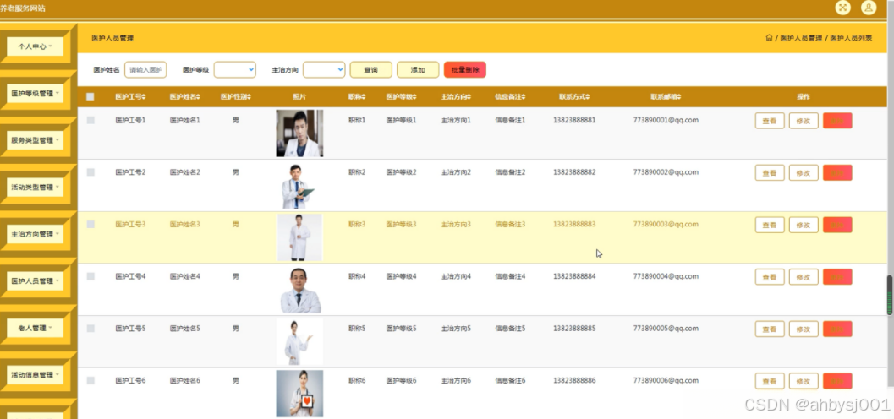The height and width of the screenshot is (419, 894).
Task: Click red delete button for 医护工号1
Action: [837, 121]
